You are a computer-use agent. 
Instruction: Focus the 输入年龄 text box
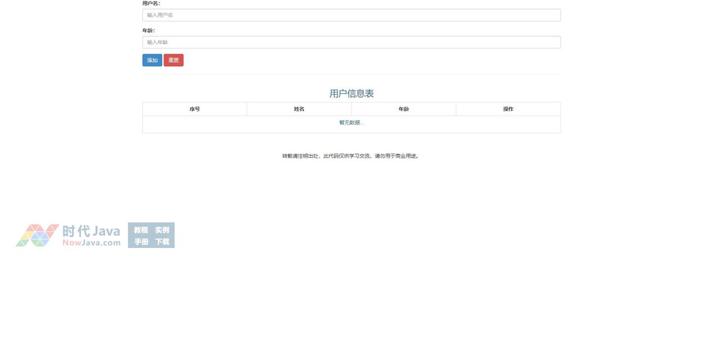pyautogui.click(x=351, y=42)
